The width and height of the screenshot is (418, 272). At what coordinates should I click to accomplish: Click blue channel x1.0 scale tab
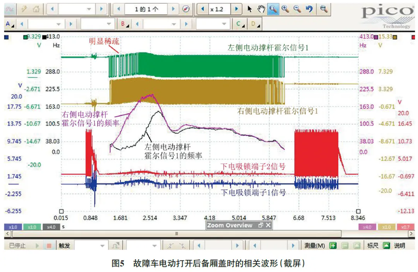click(13, 227)
